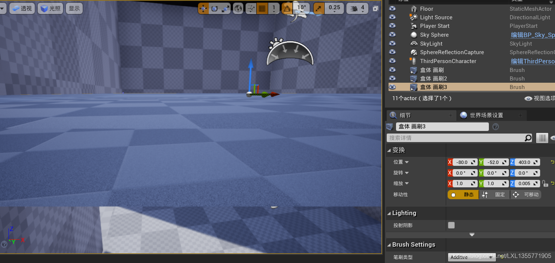
Task: Set mobility to 固定 stationary
Action: point(494,194)
